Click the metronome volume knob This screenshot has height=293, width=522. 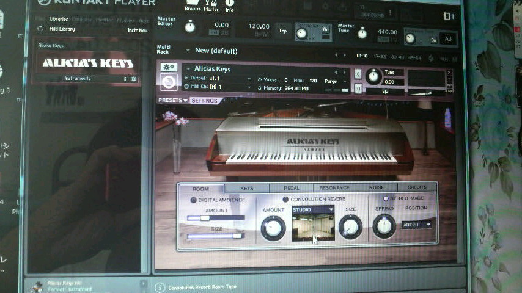(301, 34)
